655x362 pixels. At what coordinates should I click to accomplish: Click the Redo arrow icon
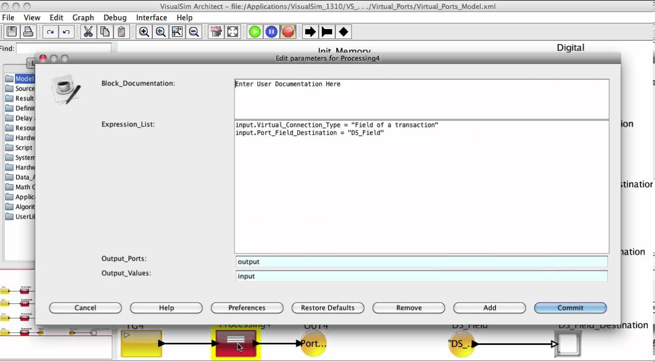point(50,32)
